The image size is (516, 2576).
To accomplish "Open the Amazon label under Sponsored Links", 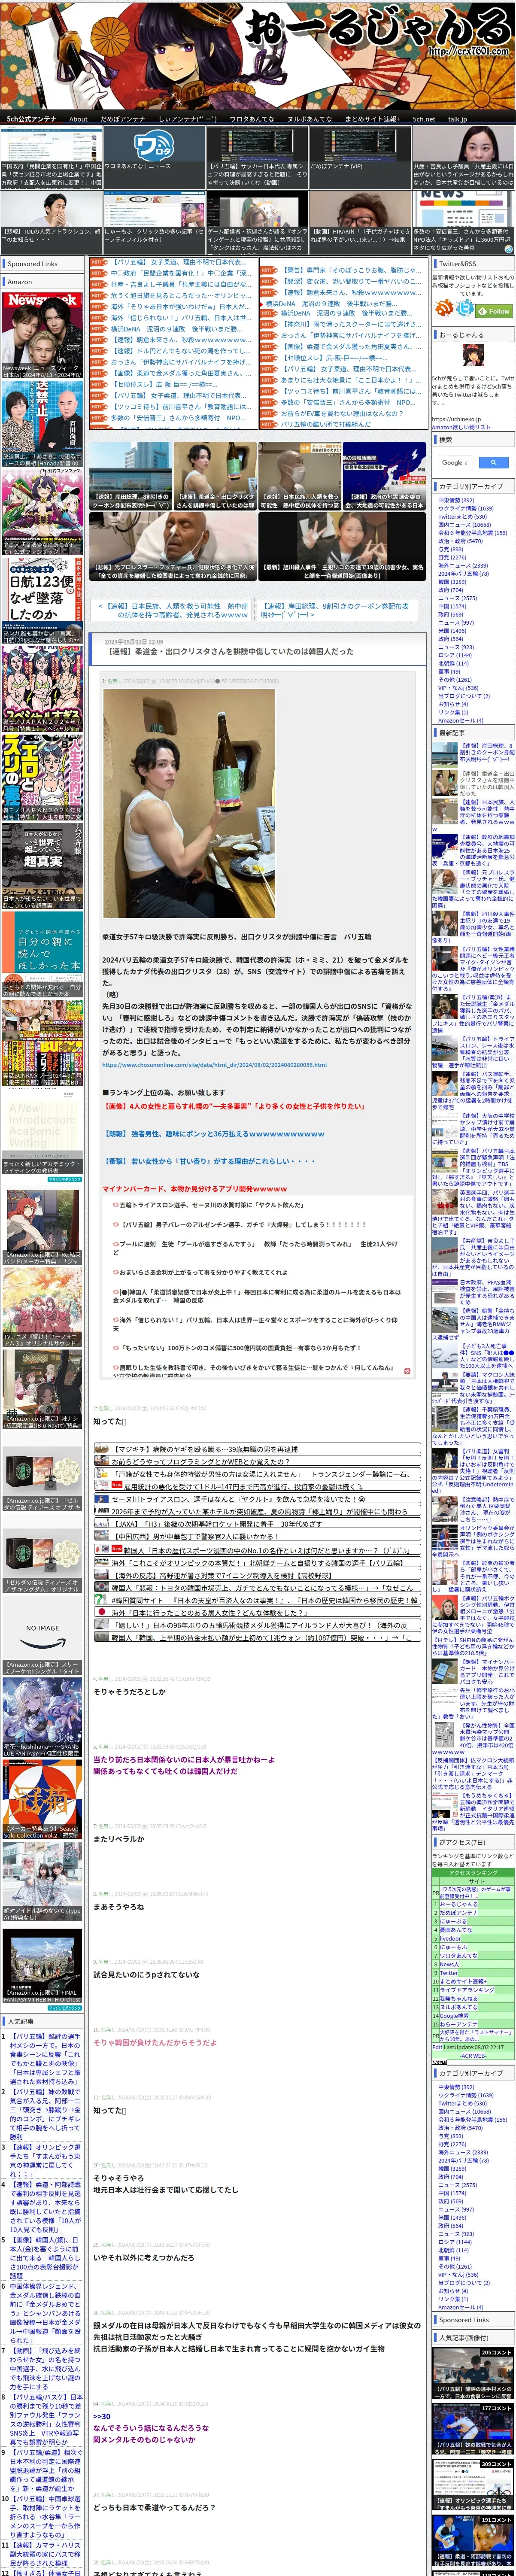I will click(x=21, y=282).
